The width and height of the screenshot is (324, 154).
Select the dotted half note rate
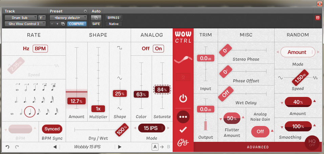coord(16,100)
